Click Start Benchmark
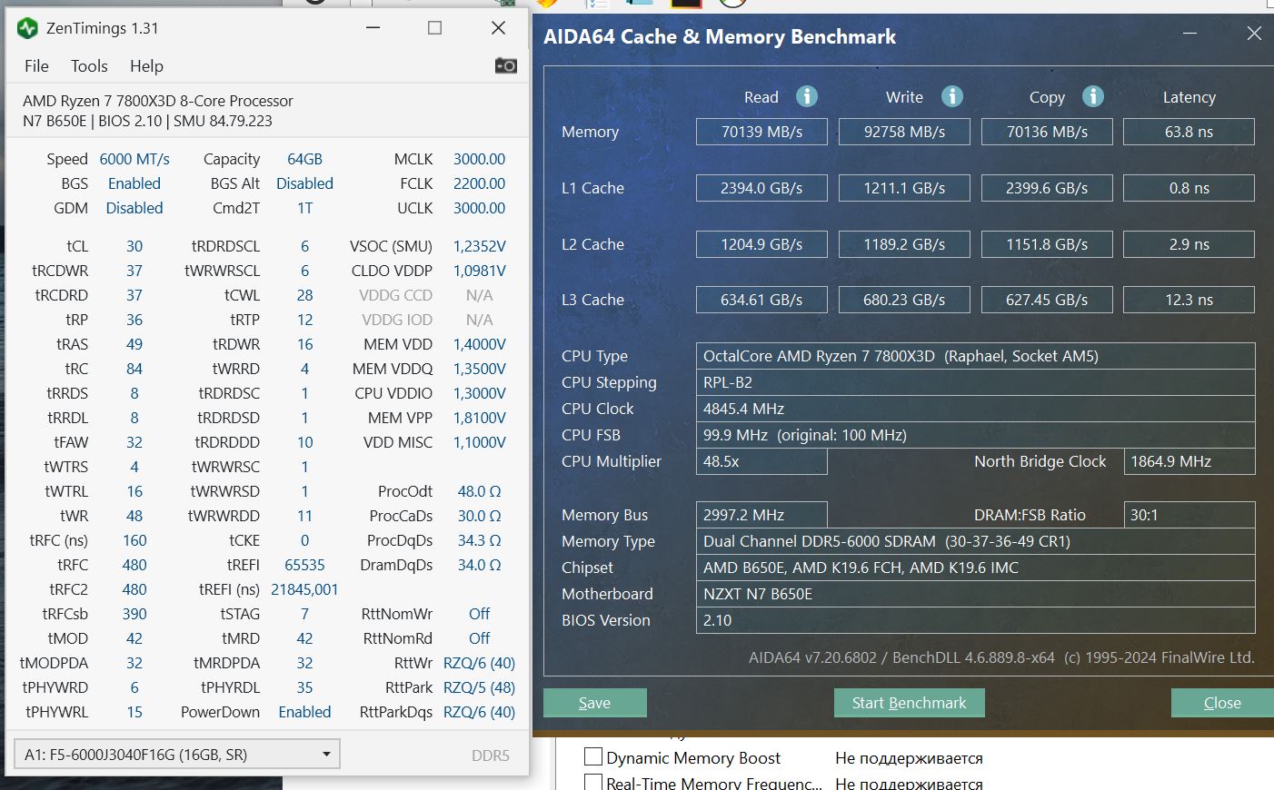This screenshot has height=790, width=1274. pyautogui.click(x=909, y=703)
